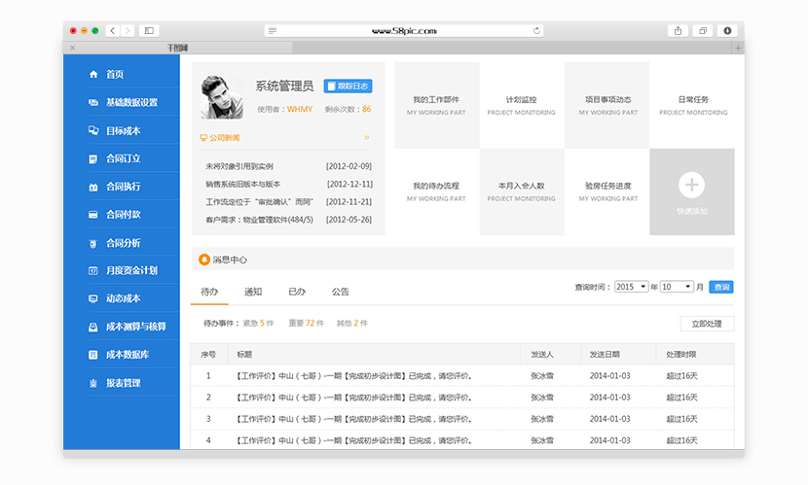Click the WHMY username
808x485 pixels.
[x=300, y=109]
